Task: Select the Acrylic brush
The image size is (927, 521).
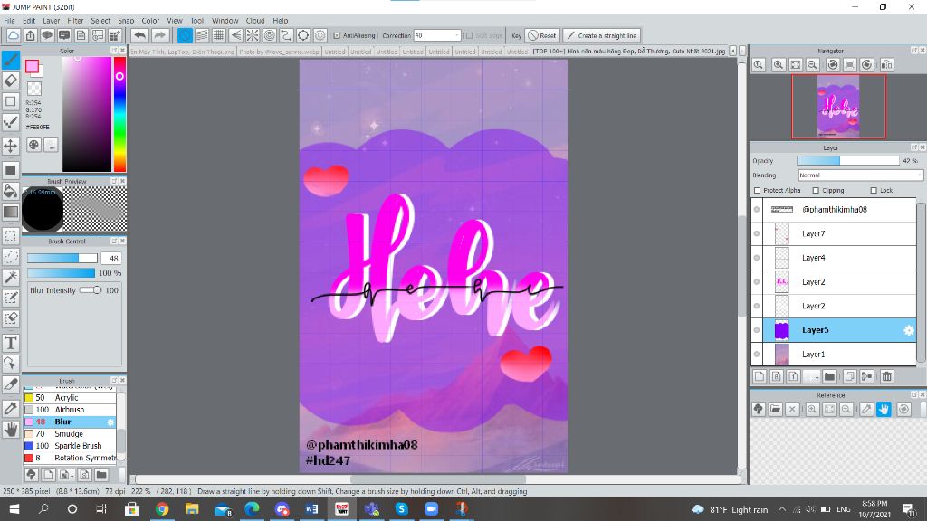Action: coord(70,398)
